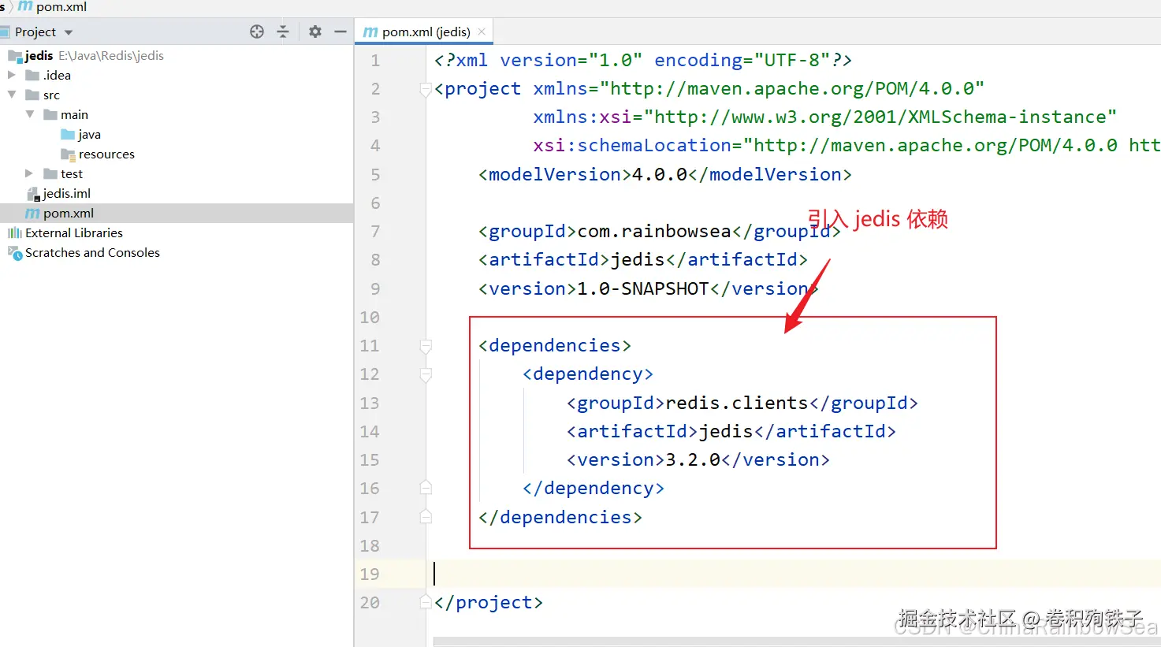Click line number 19 in gutter
1161x647 pixels.
370,574
